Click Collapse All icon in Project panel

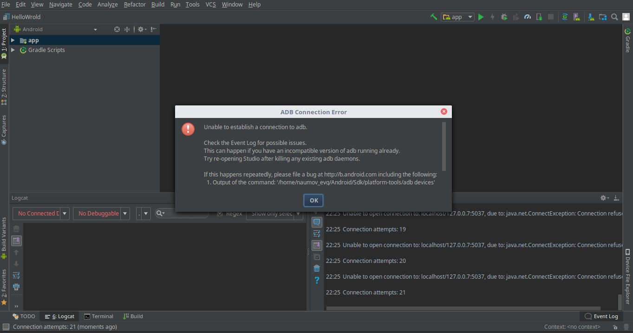[127, 29]
